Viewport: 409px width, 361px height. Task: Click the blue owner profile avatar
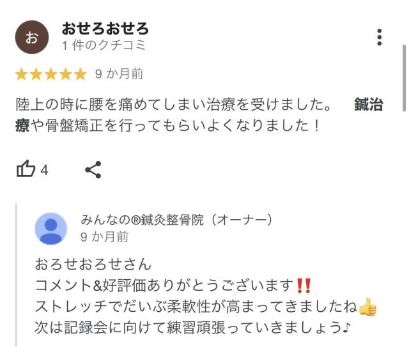click(51, 229)
